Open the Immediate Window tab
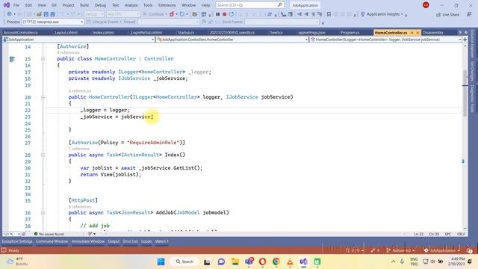 88,241
